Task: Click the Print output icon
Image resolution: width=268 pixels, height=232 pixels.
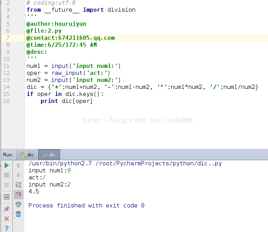Action: [x=18, y=204]
